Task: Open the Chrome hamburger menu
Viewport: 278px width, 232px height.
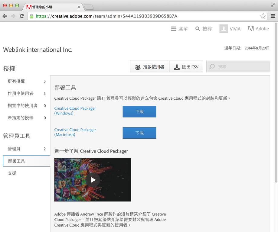Action: point(273,16)
